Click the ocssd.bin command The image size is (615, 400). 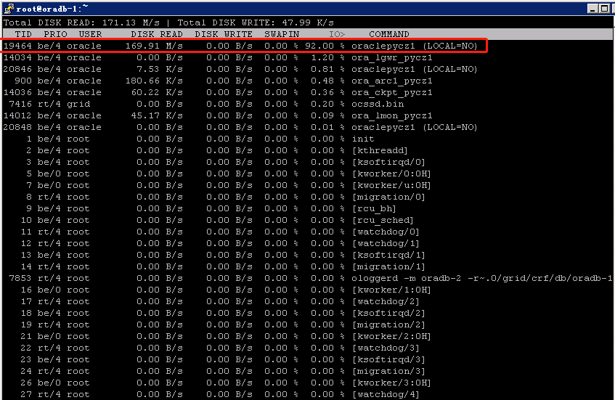click(378, 104)
